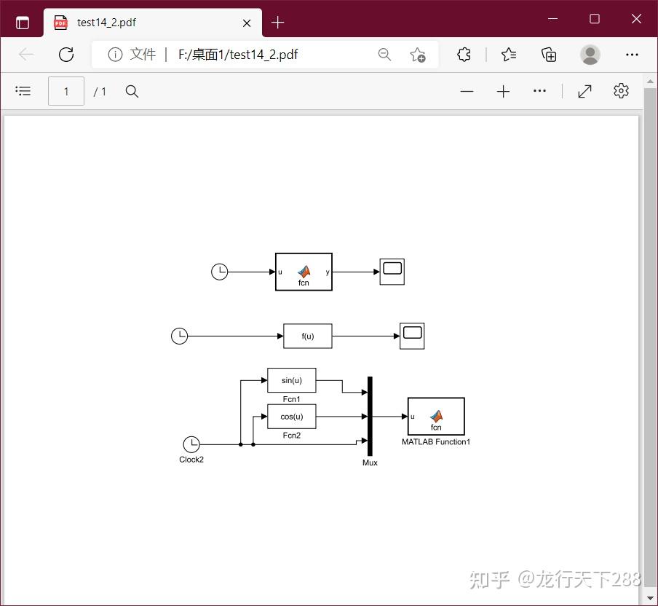Viewport: 658px width, 606px height.
Task: Open the browser settings and more menu
Action: 632,55
